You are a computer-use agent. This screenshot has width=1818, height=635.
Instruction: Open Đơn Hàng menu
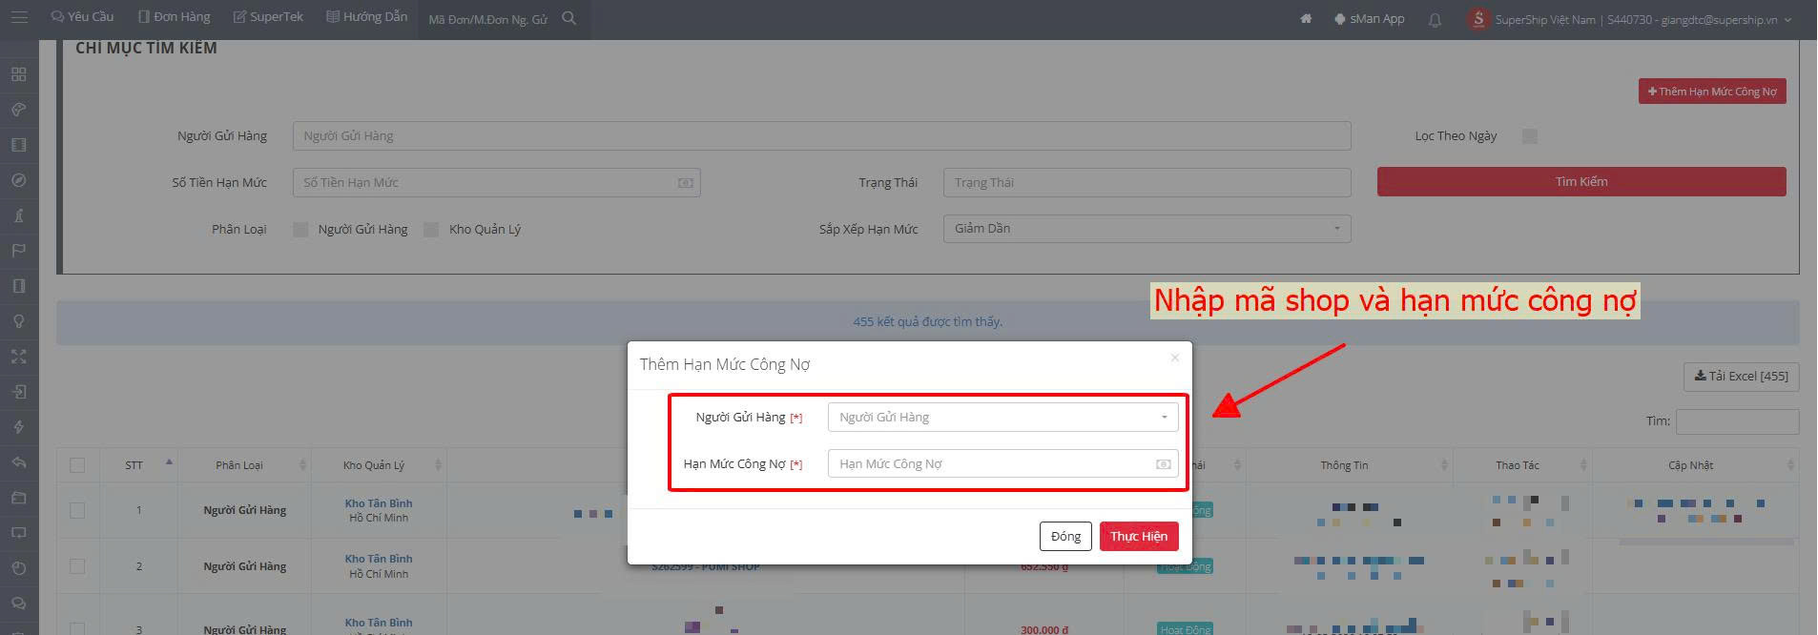click(x=175, y=17)
